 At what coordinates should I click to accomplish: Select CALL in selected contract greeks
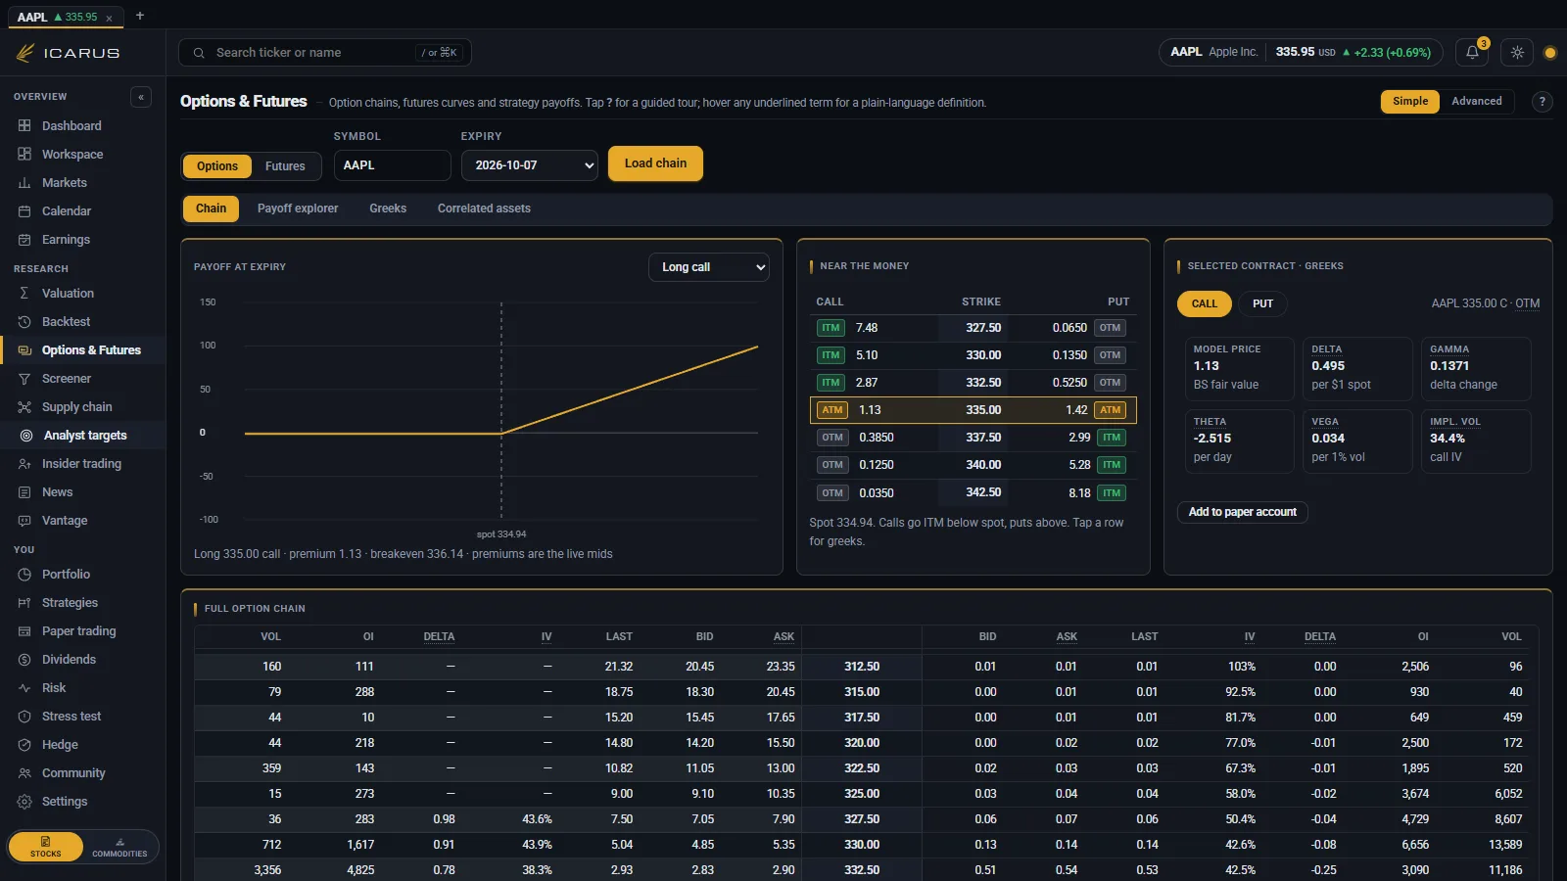[1204, 304]
